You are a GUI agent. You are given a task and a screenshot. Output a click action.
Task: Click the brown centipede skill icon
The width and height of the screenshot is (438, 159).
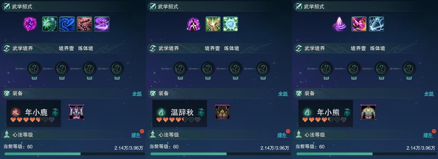coord(84,24)
